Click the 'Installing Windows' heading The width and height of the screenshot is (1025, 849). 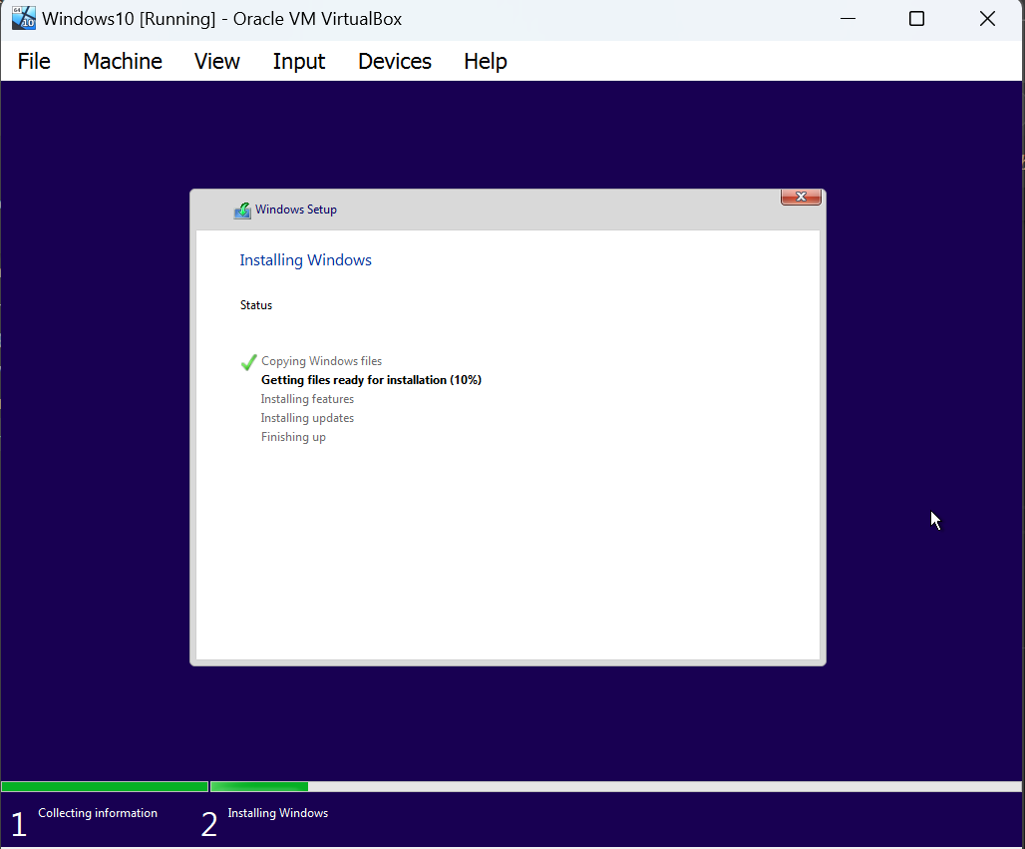point(305,260)
